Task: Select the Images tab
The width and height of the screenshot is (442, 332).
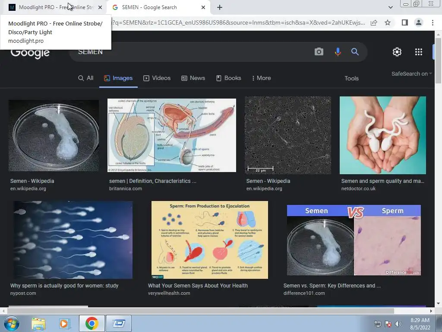Action: (x=118, y=78)
